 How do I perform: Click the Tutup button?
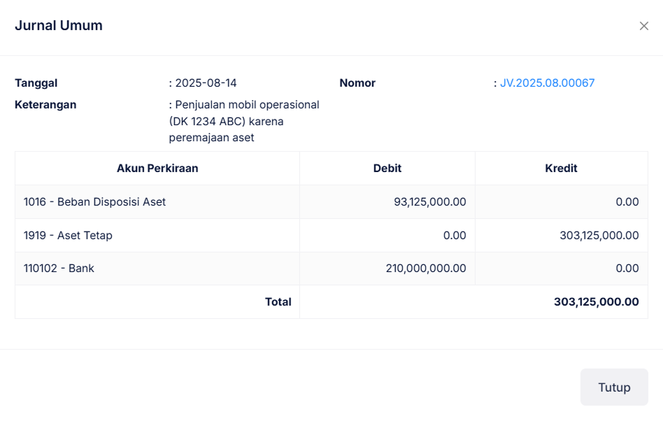(613, 387)
